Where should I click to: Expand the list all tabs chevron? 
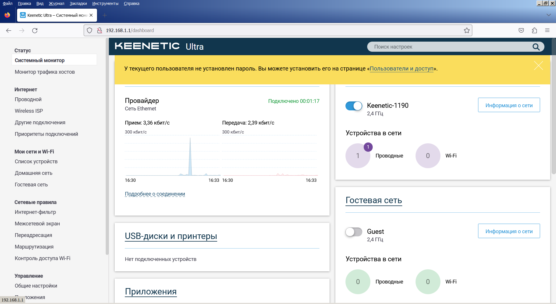click(x=548, y=15)
